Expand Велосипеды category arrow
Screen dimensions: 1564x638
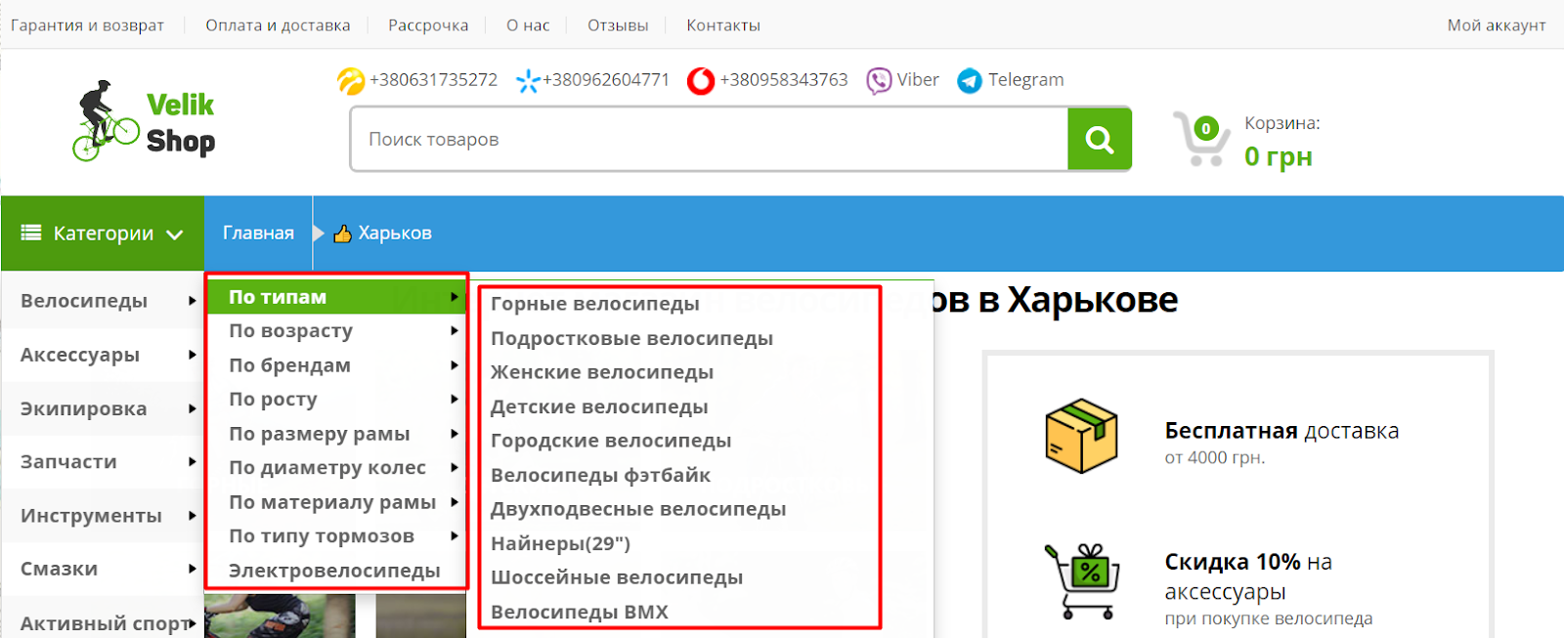[193, 301]
